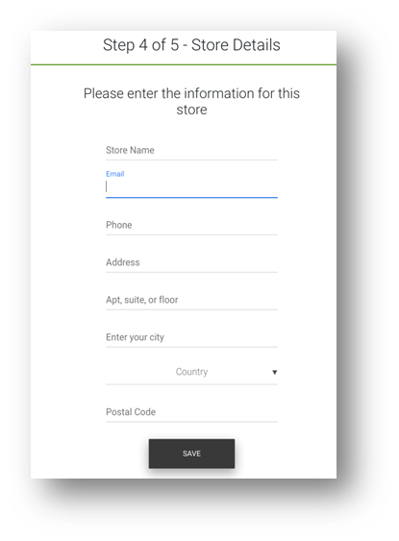Click the Postal Code placeholder label

tap(131, 412)
